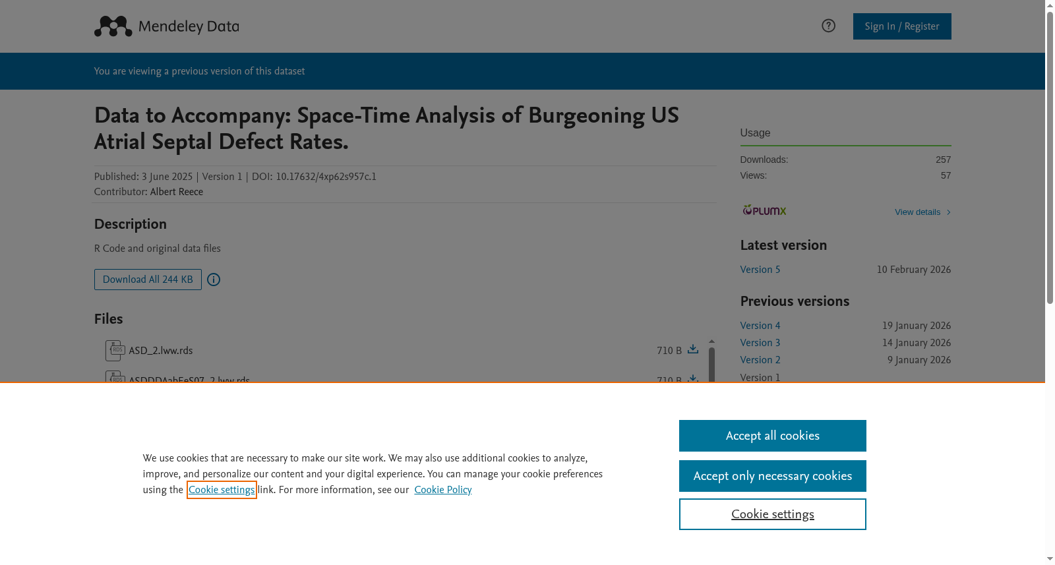Click contributor Albert Reece
The width and height of the screenshot is (1055, 565).
(x=177, y=192)
